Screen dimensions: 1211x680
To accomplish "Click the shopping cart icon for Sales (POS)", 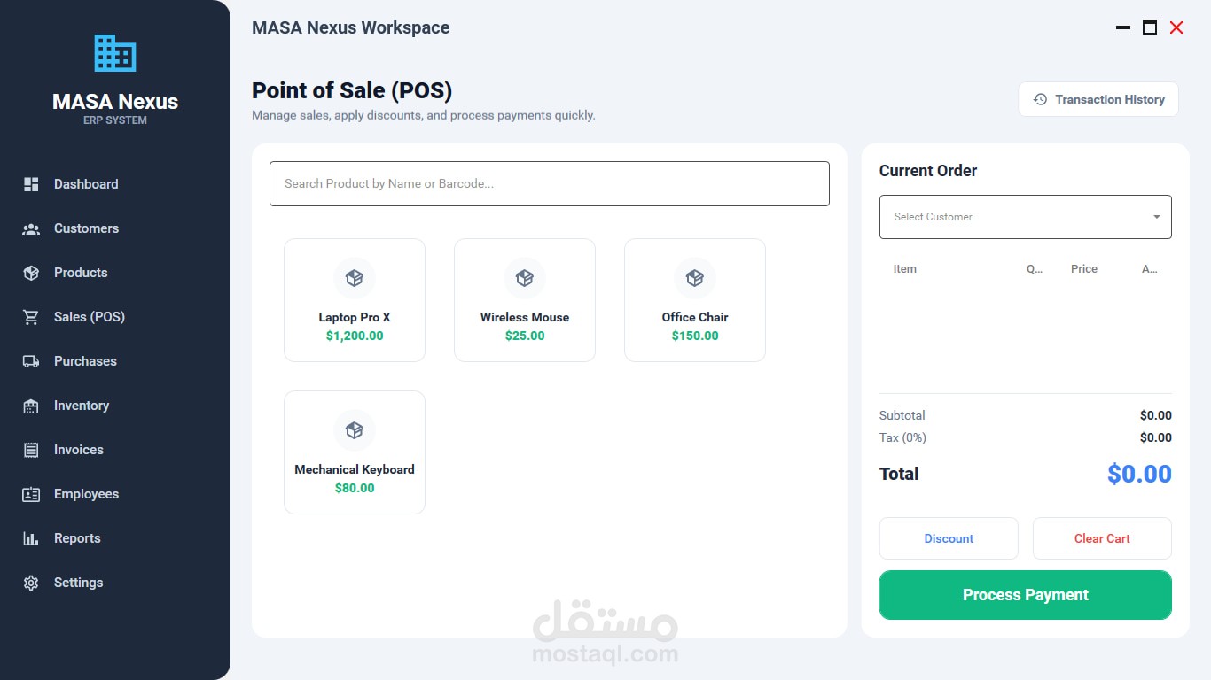I will (31, 317).
